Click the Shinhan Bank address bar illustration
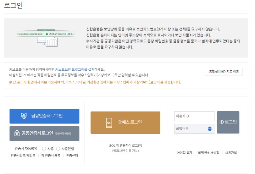255x174 pixels. [x=46, y=38]
